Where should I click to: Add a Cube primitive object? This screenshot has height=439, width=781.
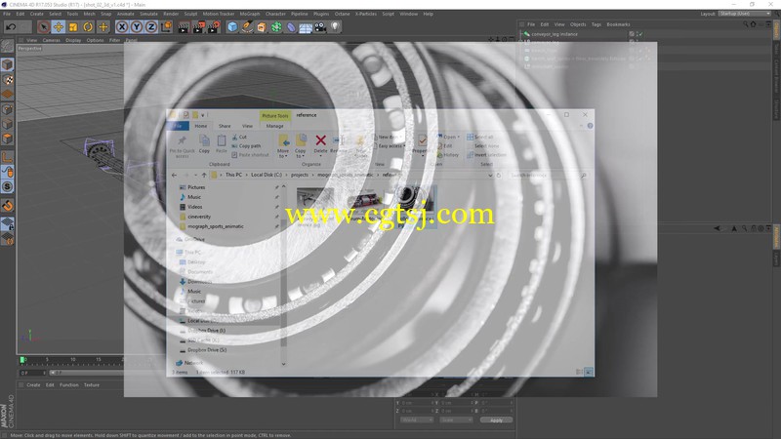click(232, 27)
